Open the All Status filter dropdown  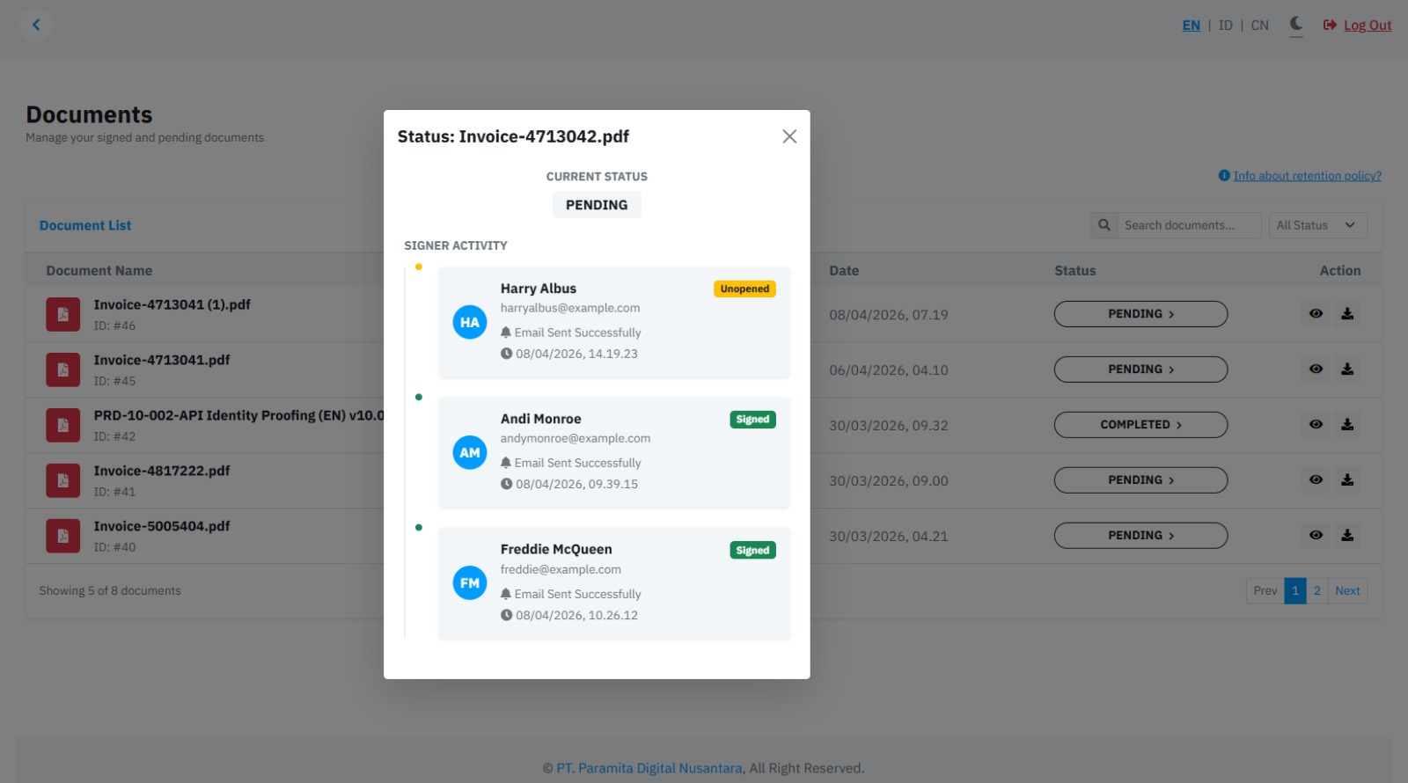[x=1317, y=225]
